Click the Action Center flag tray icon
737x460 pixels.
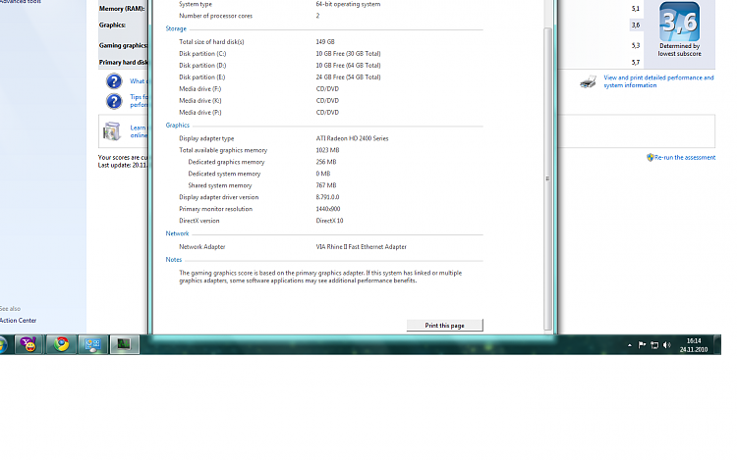point(642,345)
